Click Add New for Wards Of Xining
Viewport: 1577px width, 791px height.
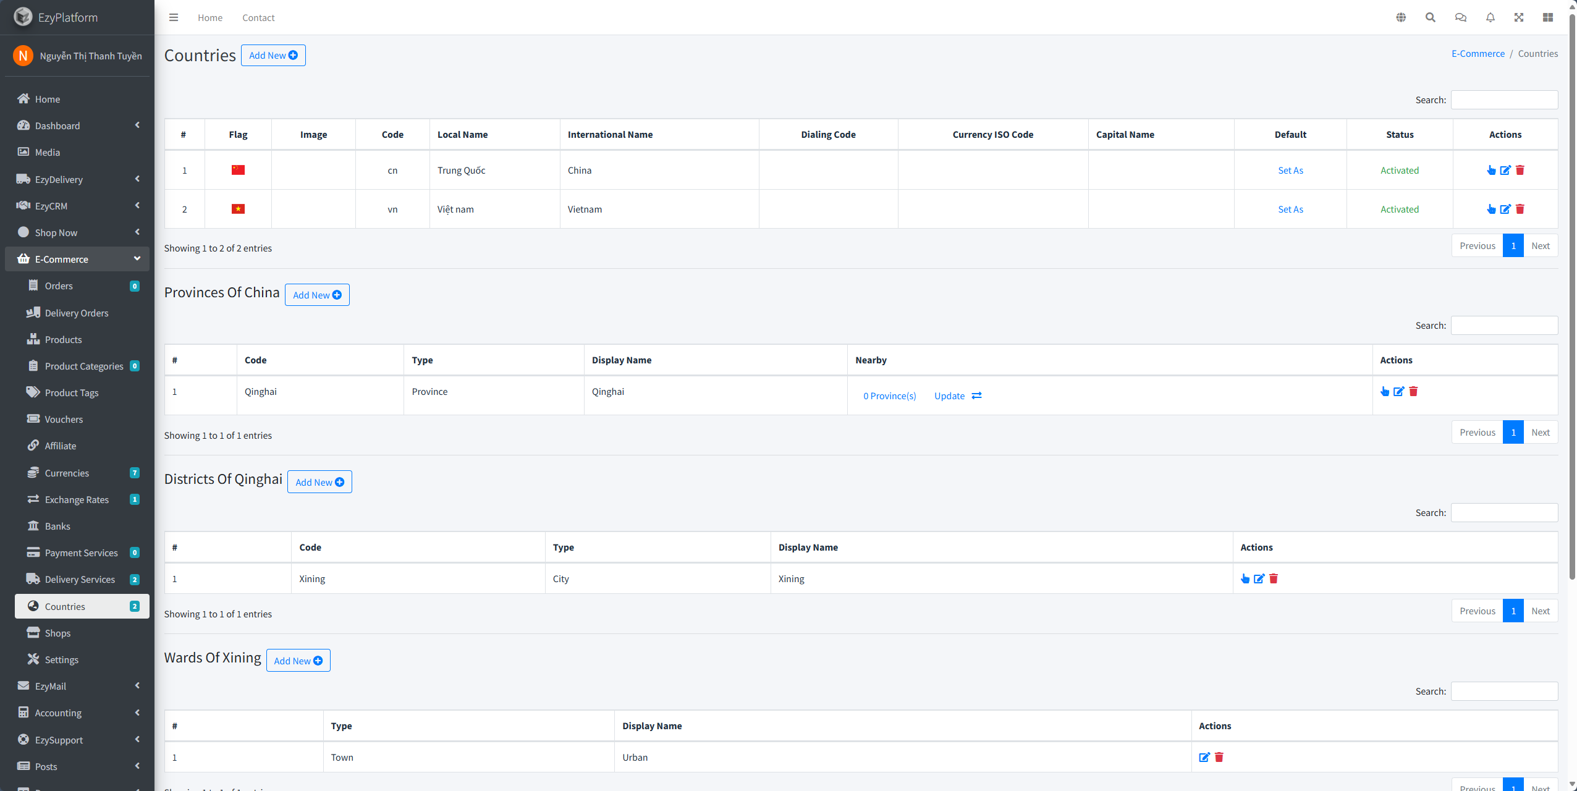tap(298, 661)
